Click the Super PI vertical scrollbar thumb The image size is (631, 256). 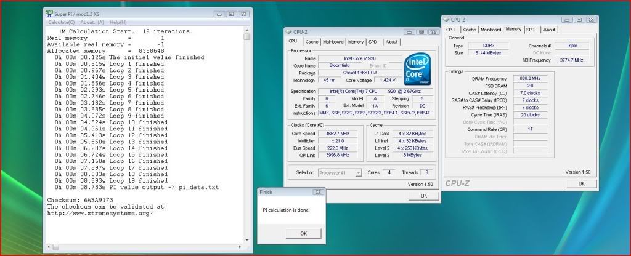point(246,36)
